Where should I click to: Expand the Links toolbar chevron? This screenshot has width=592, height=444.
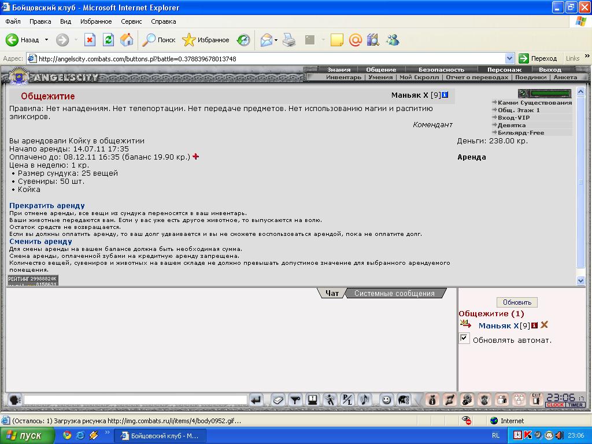tap(587, 56)
